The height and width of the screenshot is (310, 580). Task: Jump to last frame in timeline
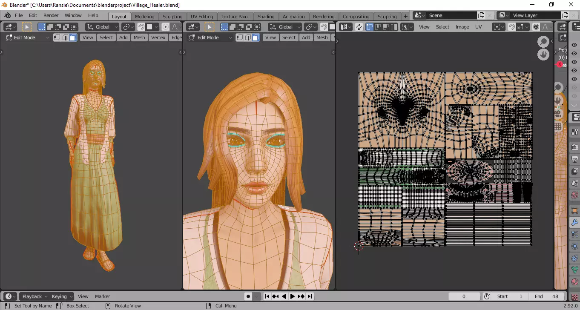click(x=310, y=296)
